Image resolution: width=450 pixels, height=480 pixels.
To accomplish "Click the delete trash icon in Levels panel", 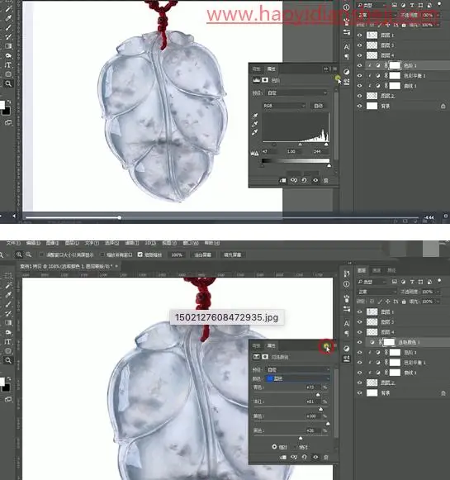I will coord(326,180).
